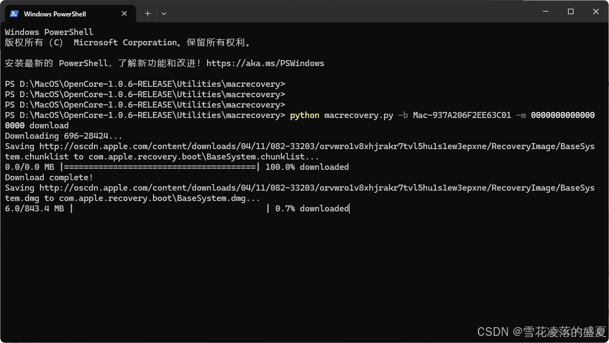Click the python command word
Screen dimensions: 609x343
click(305, 115)
